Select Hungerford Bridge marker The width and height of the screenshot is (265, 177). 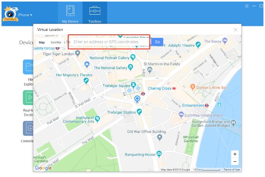[233, 123]
